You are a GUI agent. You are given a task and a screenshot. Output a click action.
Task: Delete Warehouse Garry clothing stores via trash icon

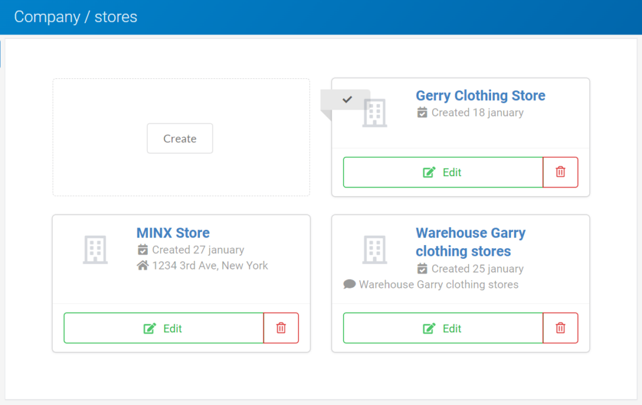point(560,328)
